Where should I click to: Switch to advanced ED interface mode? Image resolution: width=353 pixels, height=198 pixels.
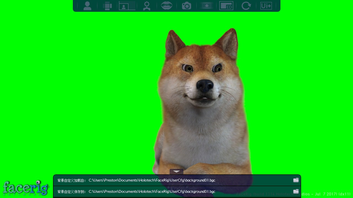pyautogui.click(x=226, y=5)
